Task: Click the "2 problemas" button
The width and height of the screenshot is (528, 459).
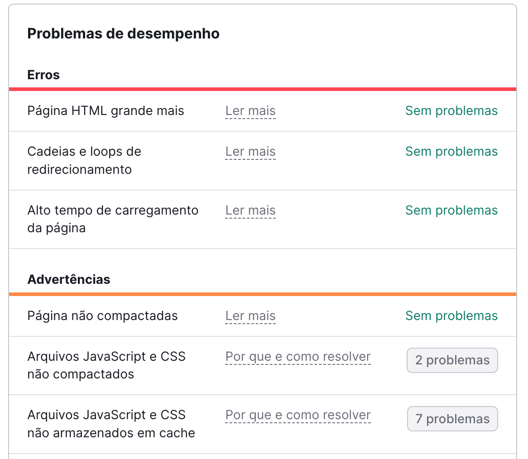Action: pos(452,360)
